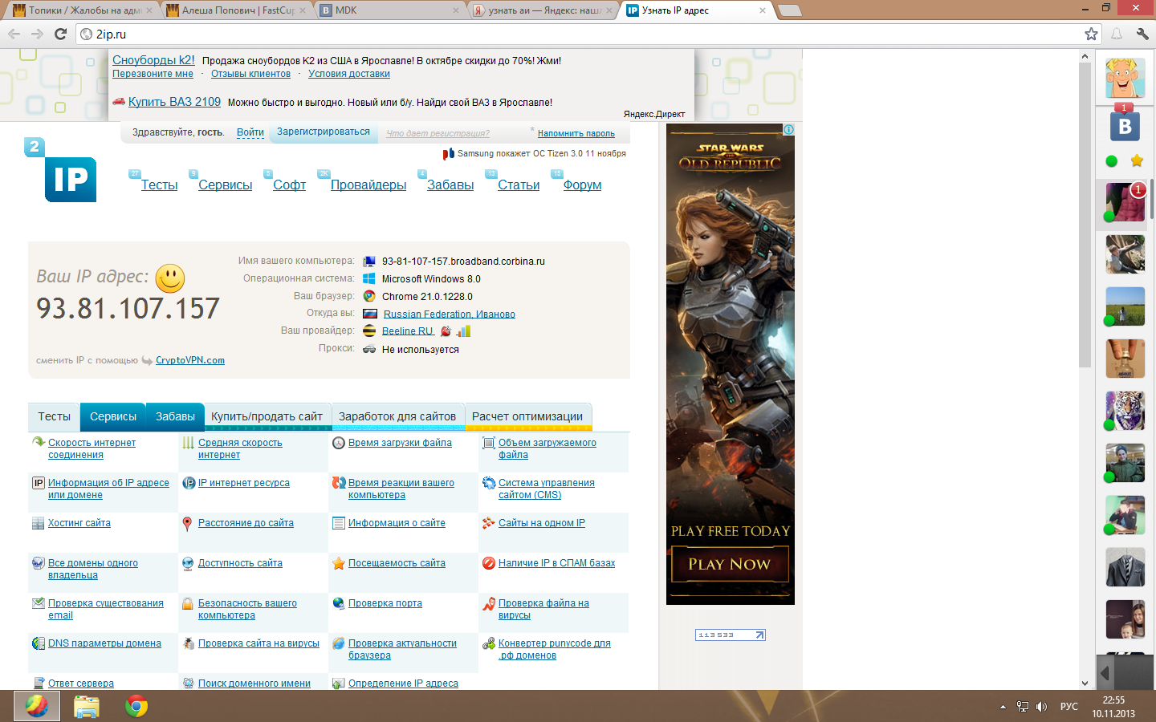Click the padlock icon beside Безопасность вашего компьютера
1156x722 pixels.
point(188,603)
